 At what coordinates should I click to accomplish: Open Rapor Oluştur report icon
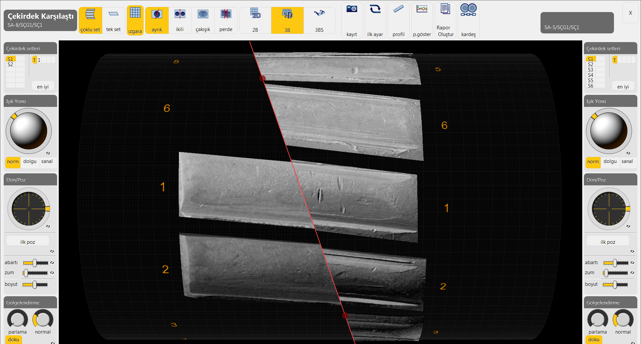click(445, 9)
